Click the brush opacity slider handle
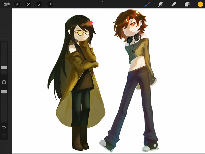The image size is (205, 154). click(4, 92)
